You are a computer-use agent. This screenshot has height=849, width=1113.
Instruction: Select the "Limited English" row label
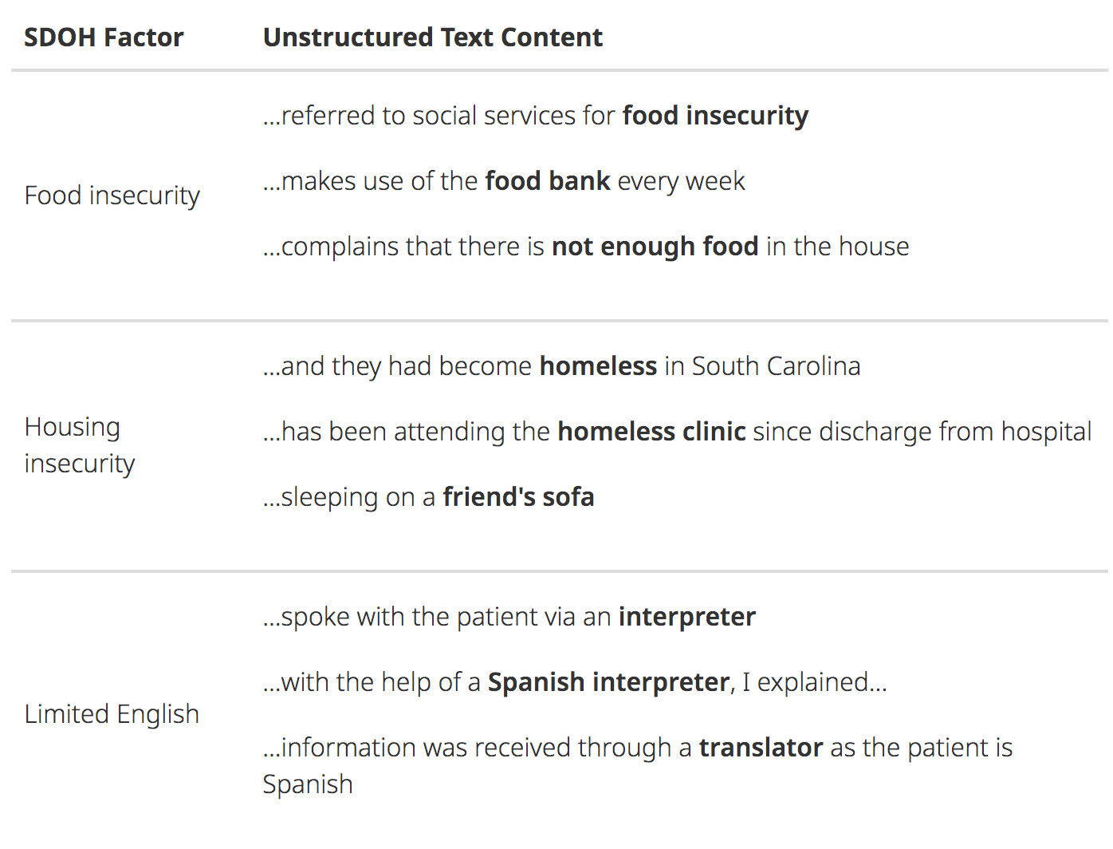coord(112,714)
